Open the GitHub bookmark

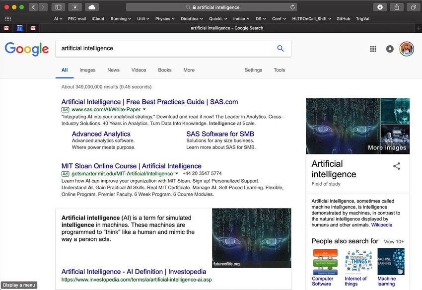tap(343, 18)
